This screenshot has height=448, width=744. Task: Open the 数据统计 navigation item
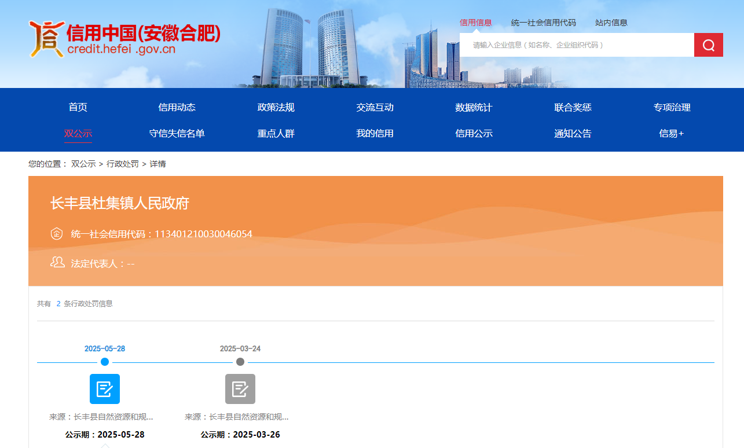point(474,107)
